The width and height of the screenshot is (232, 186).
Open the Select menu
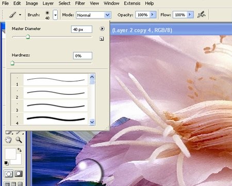[x=64, y=3]
